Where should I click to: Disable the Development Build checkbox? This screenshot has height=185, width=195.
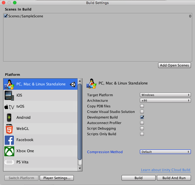click(142, 118)
